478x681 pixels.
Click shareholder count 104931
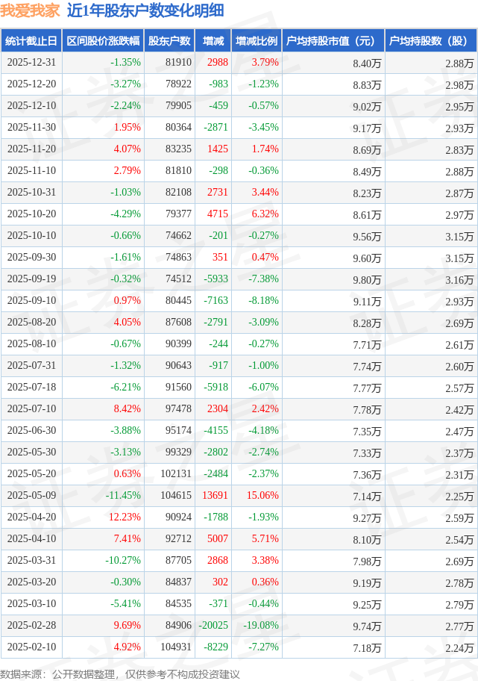click(x=175, y=647)
